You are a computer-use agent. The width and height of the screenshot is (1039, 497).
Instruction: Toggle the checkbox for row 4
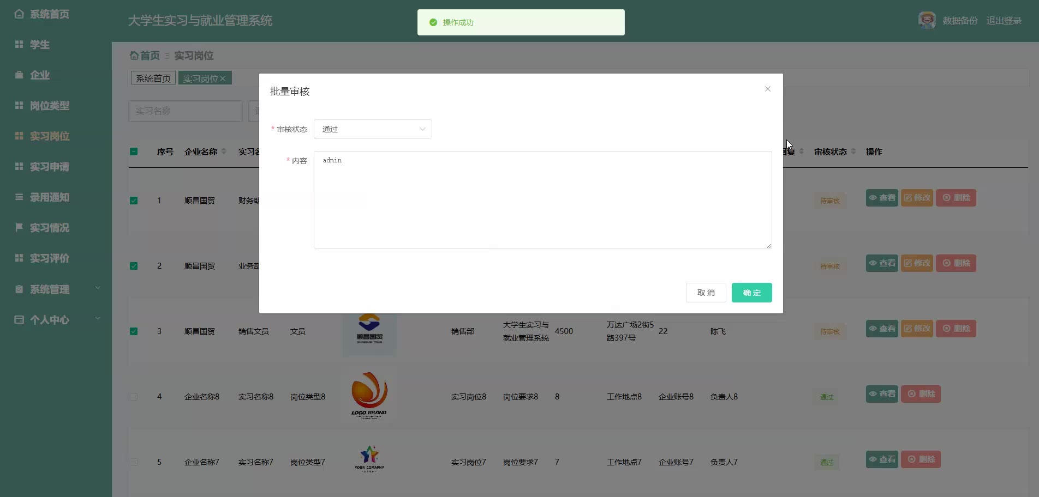point(134,397)
